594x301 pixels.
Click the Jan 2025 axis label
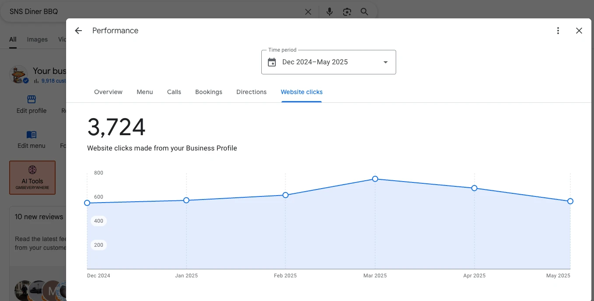(x=186, y=276)
